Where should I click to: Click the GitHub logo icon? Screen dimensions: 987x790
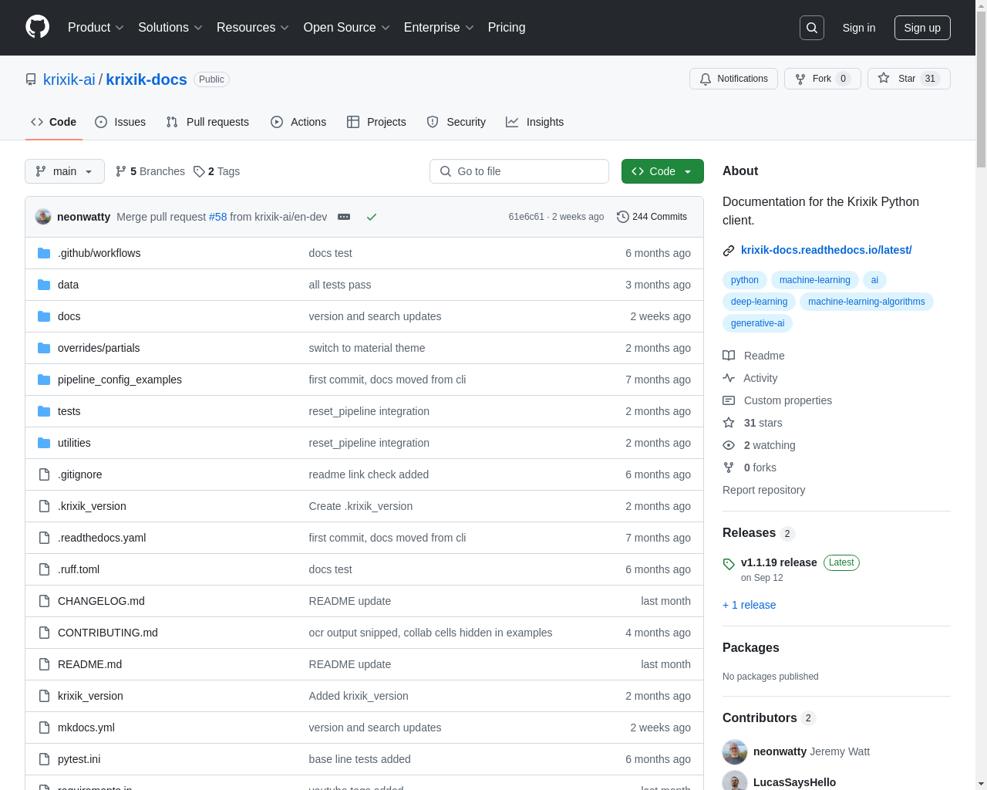point(37,27)
